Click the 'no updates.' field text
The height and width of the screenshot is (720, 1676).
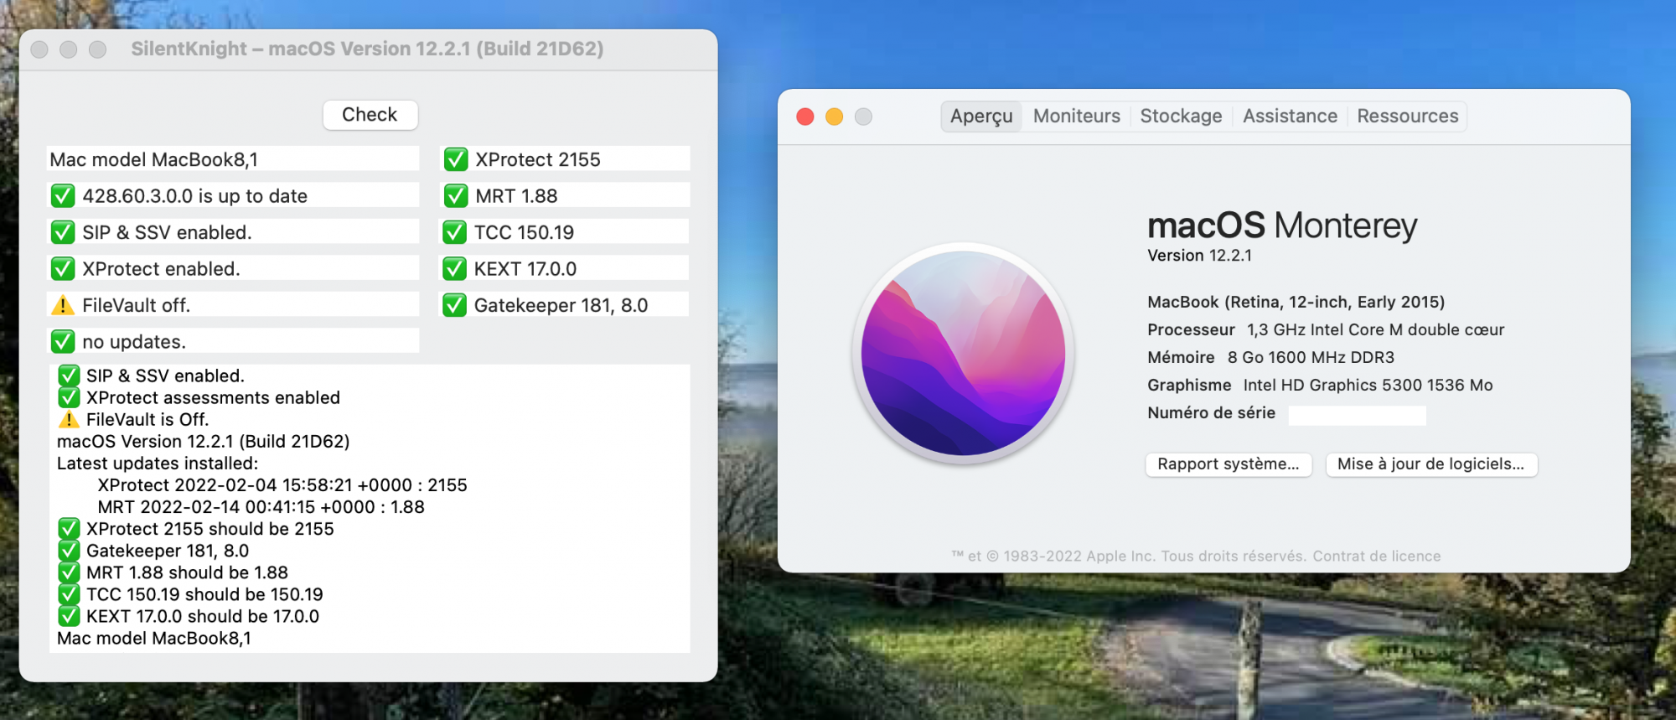134,342
